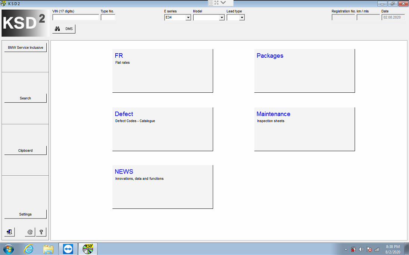Click the VIN (17 digits) input field
The height and width of the screenshot is (255, 409).
(x=76, y=17)
